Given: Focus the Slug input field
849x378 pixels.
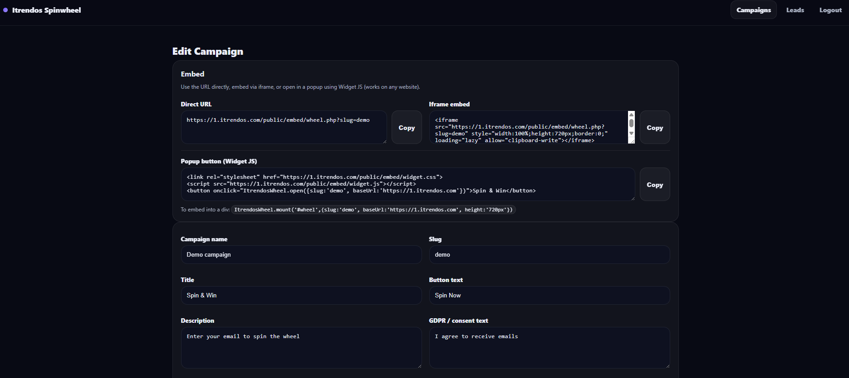Looking at the screenshot, I should pyautogui.click(x=549, y=255).
